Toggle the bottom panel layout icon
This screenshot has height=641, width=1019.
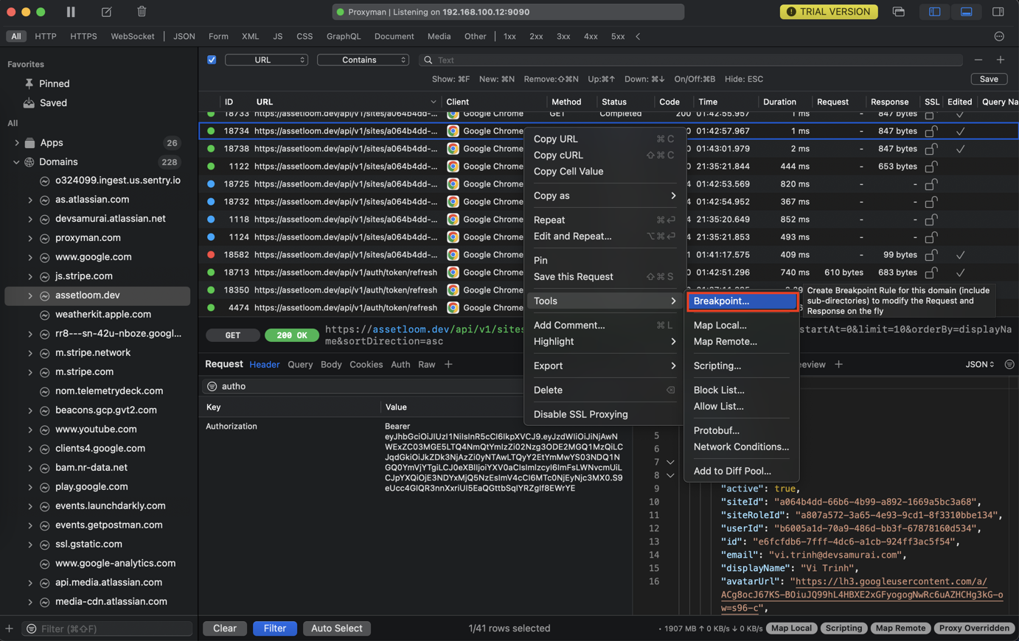point(966,12)
